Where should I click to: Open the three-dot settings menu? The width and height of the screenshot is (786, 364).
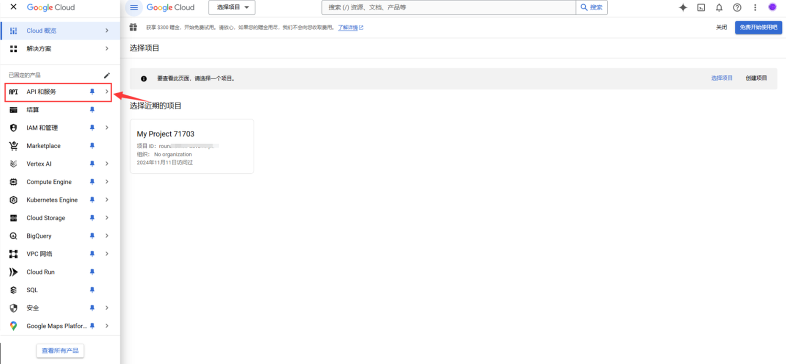(x=755, y=7)
